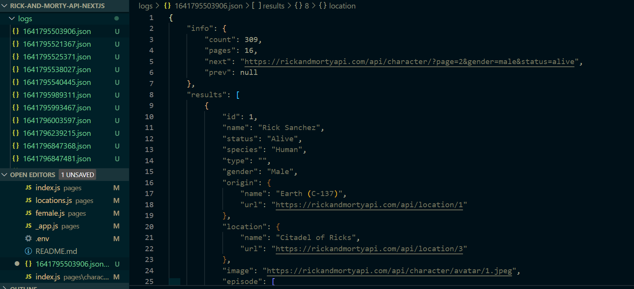The height and width of the screenshot is (289, 634).
Task: Open 1641795538027.json file
Action: tap(57, 69)
